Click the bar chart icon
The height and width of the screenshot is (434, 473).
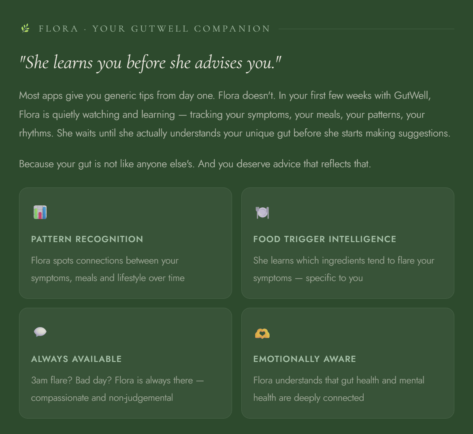40,212
